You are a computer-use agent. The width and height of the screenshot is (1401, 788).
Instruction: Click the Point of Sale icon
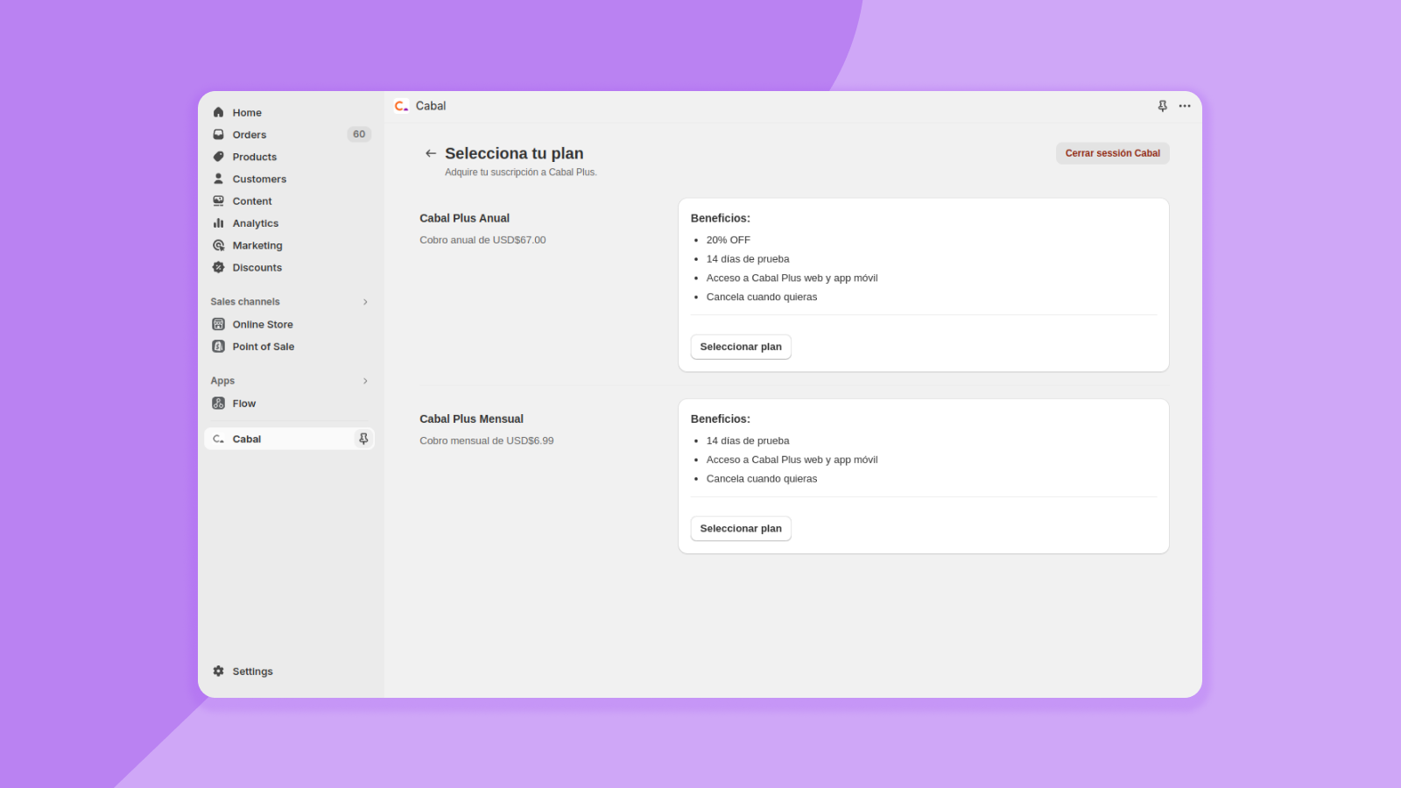coord(218,346)
